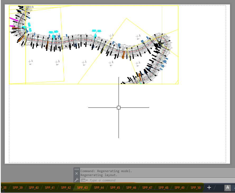
Task: Close the command line window
Action: point(77,173)
